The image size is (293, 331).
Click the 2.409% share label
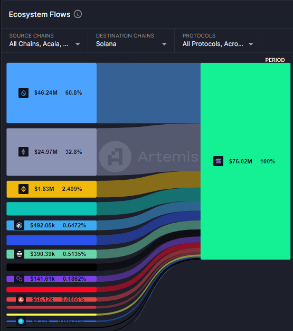coord(72,189)
